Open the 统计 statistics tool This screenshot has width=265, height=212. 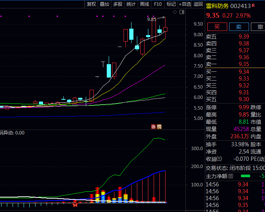[131, 4]
